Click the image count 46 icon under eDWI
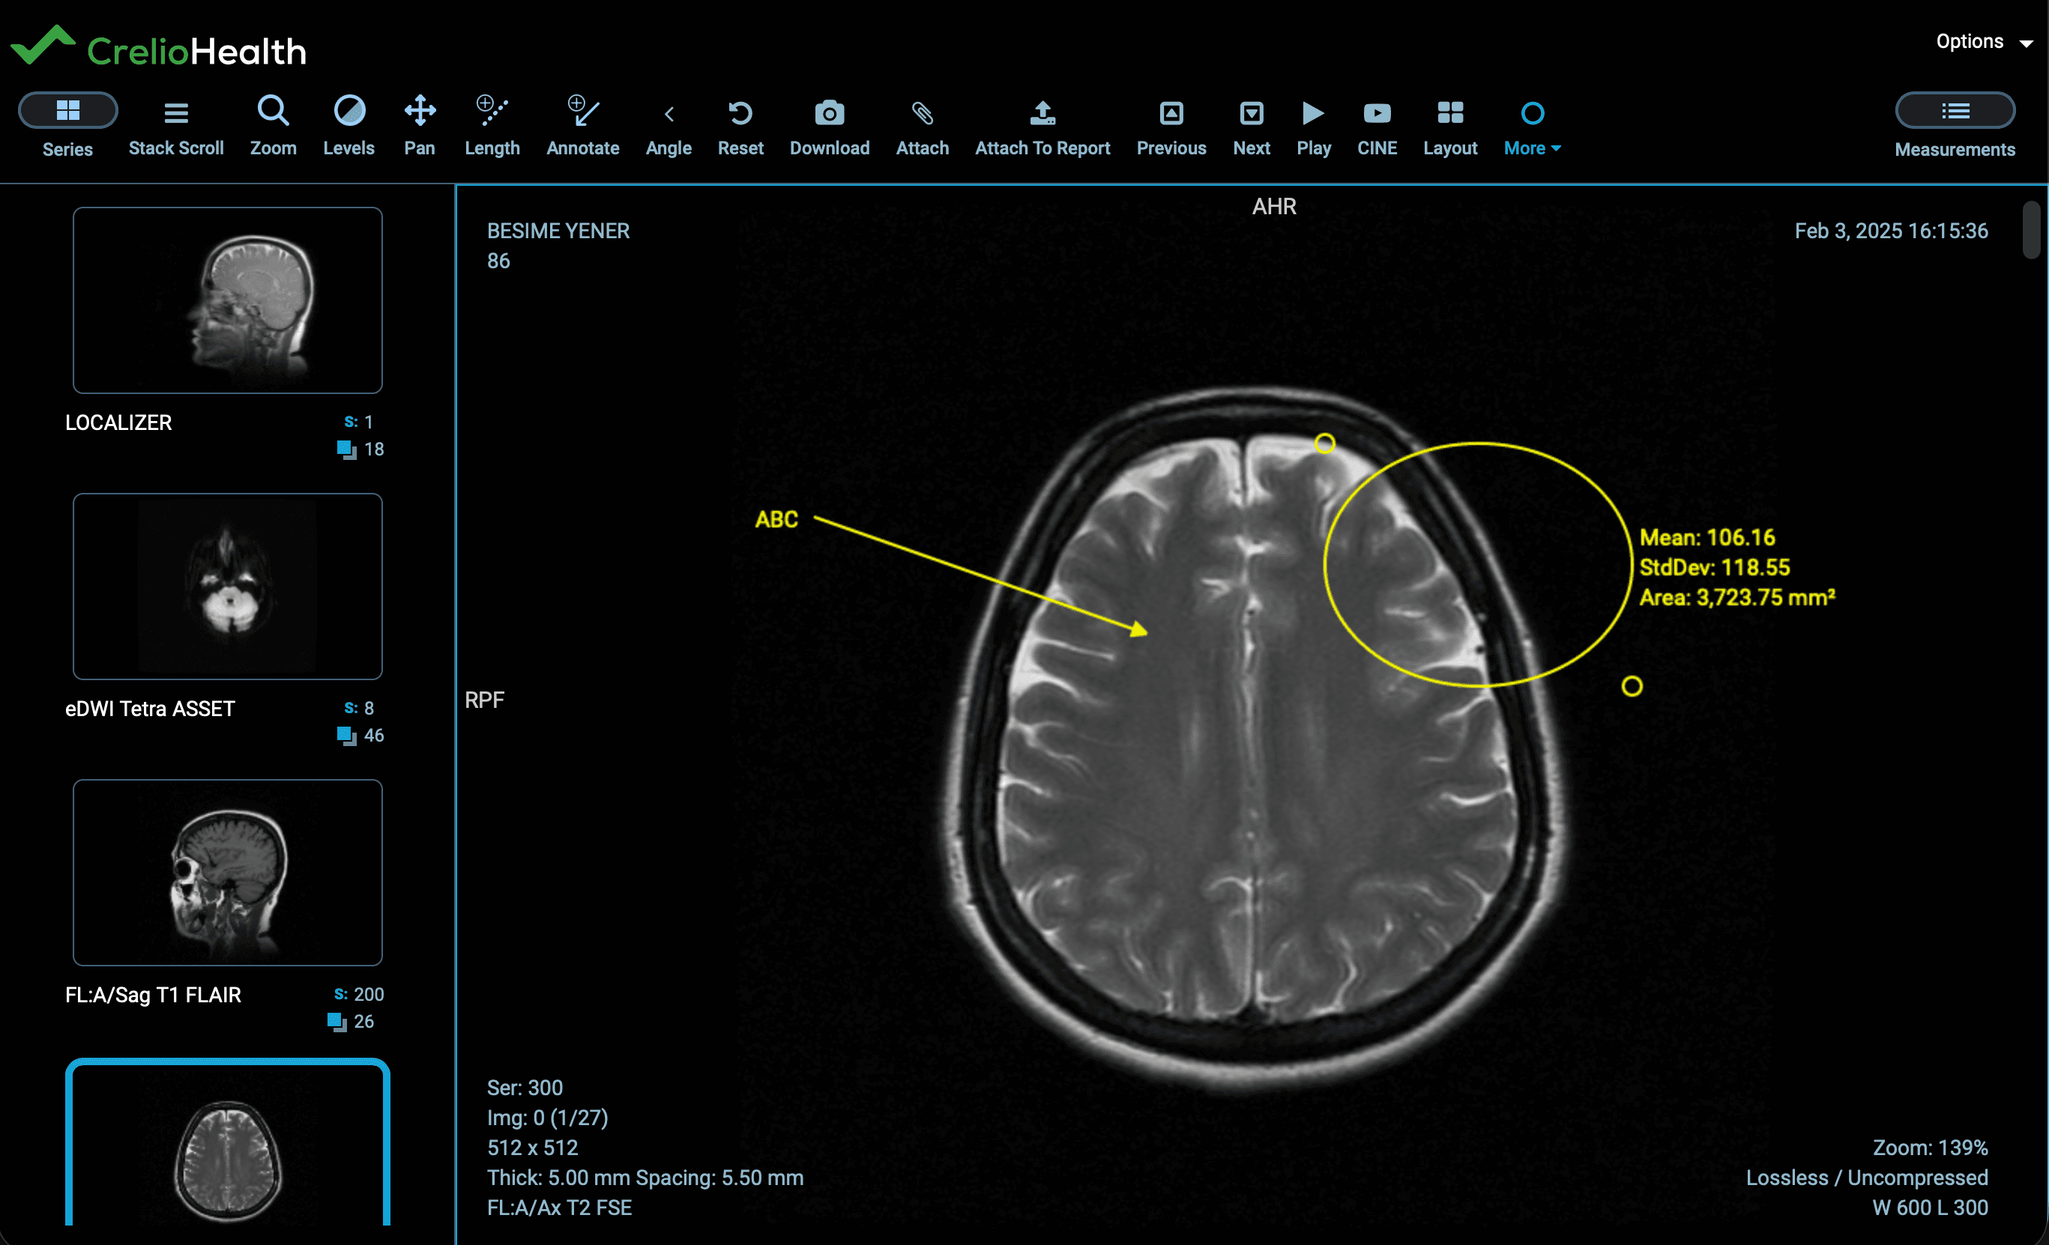This screenshot has width=2049, height=1245. pos(346,736)
